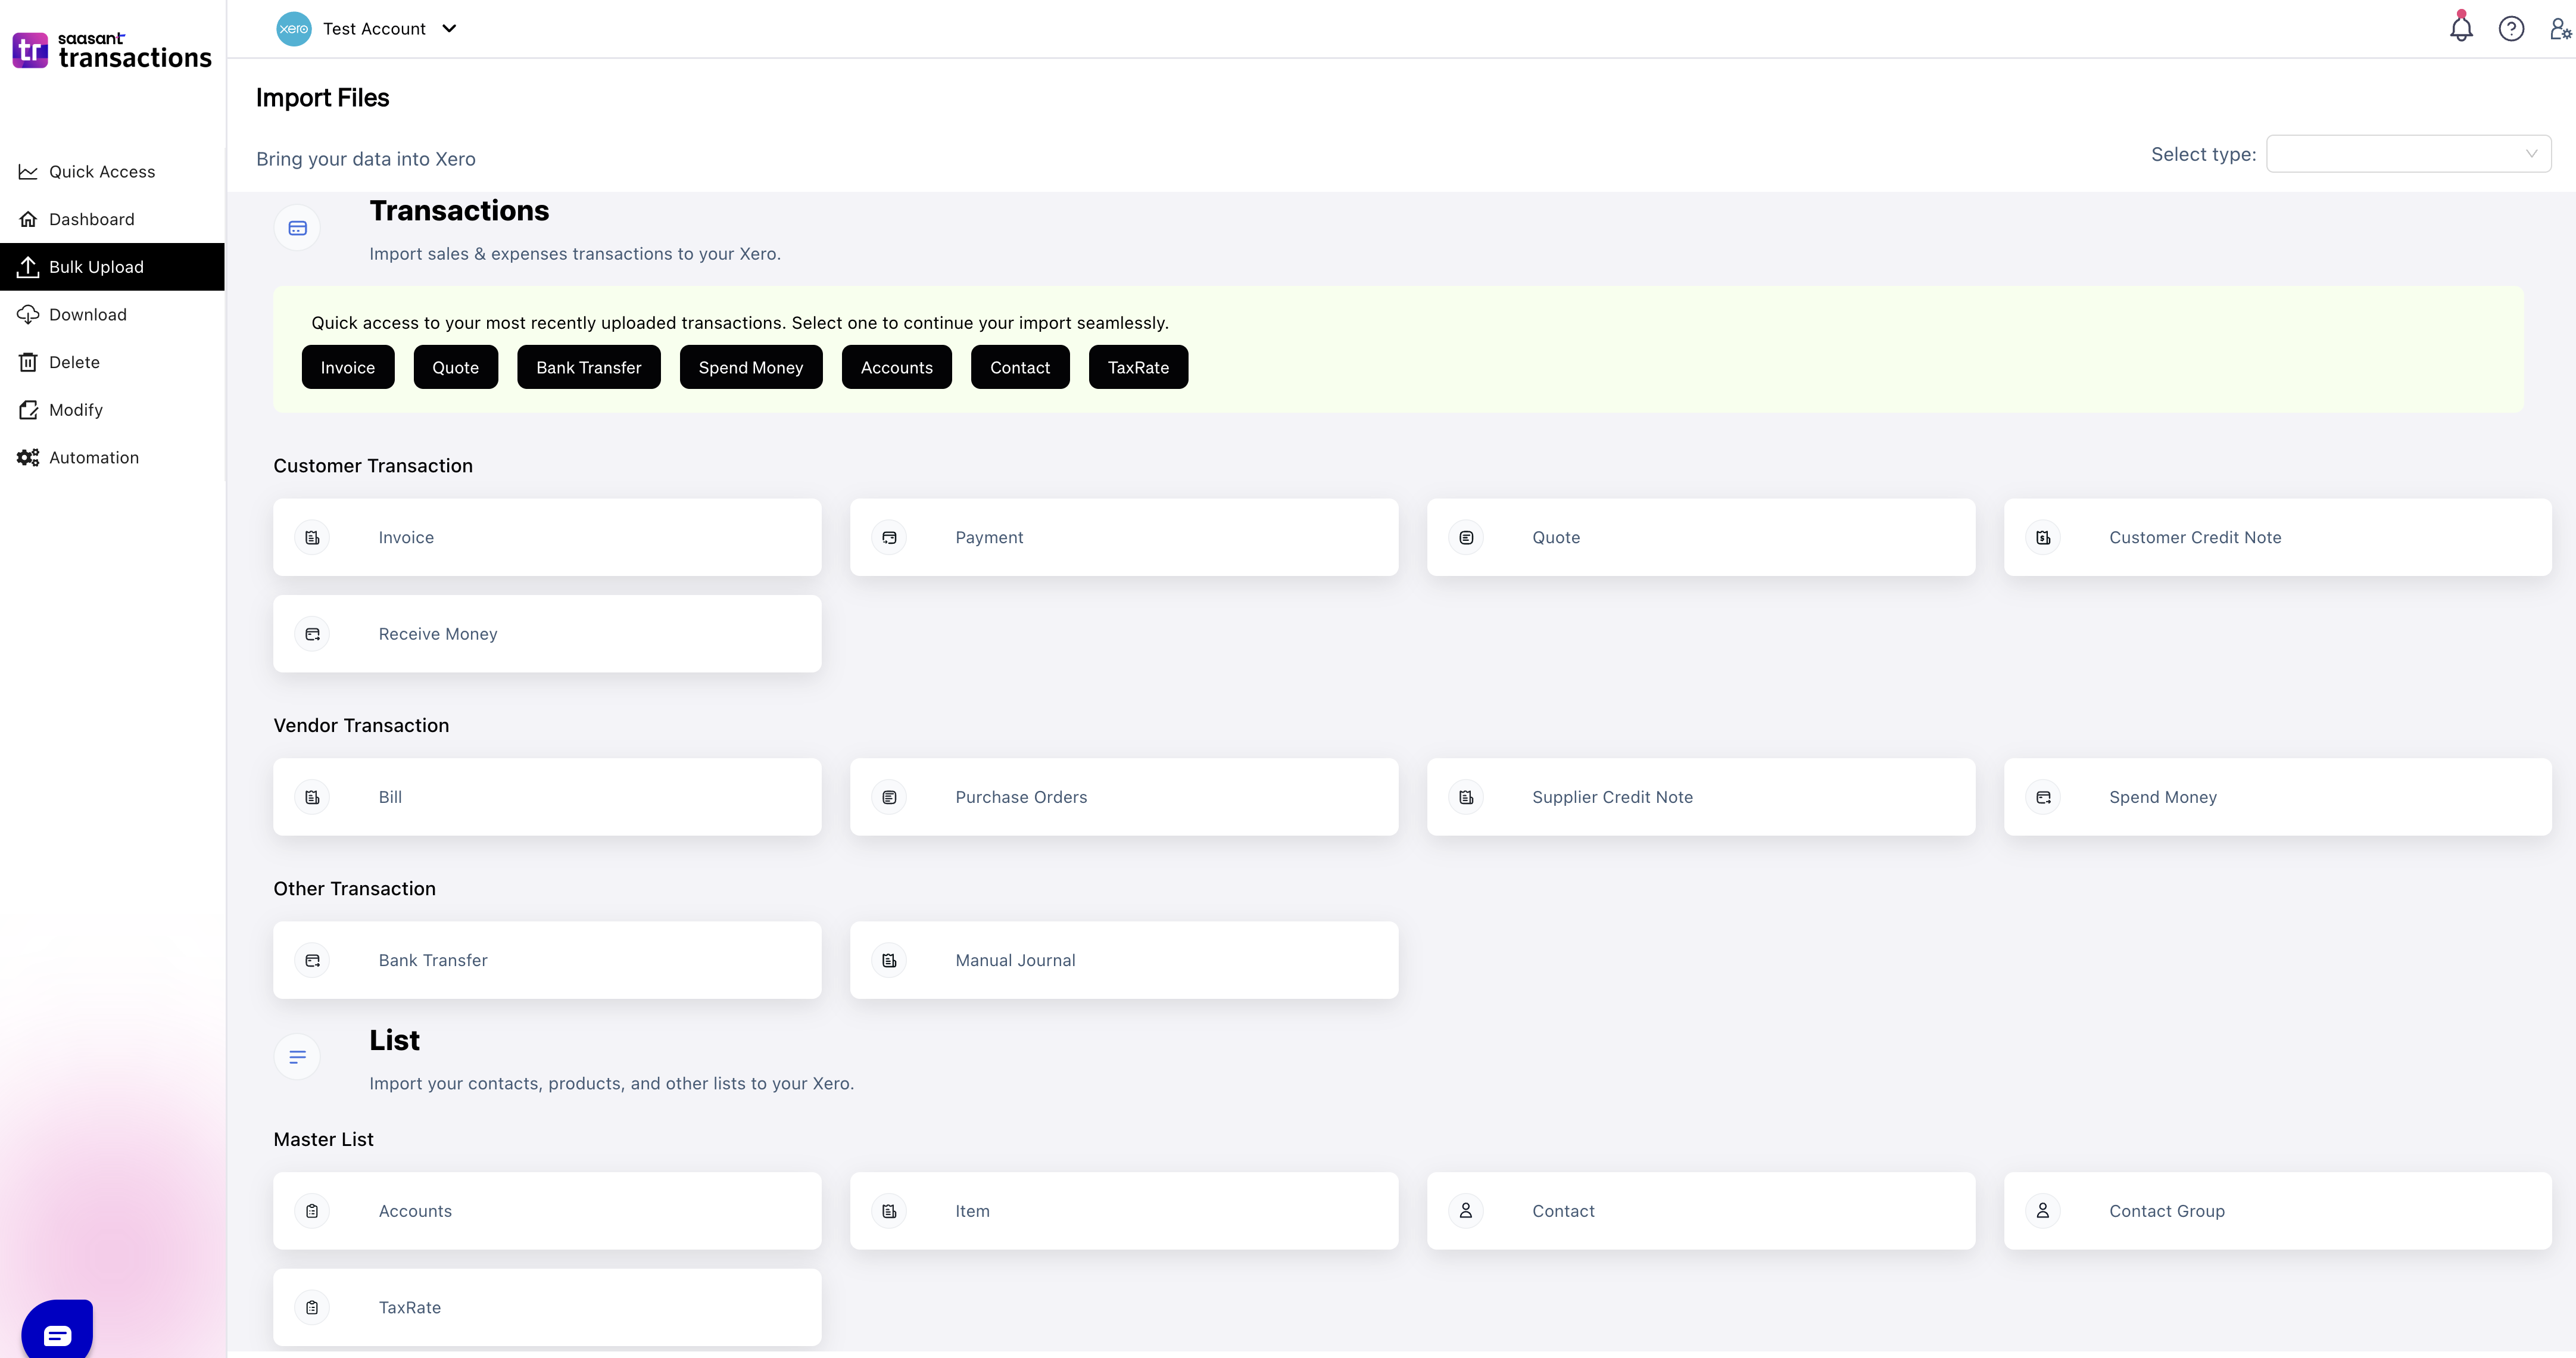The image size is (2576, 1358).
Task: Open the Automation menu item
Action: [112, 457]
